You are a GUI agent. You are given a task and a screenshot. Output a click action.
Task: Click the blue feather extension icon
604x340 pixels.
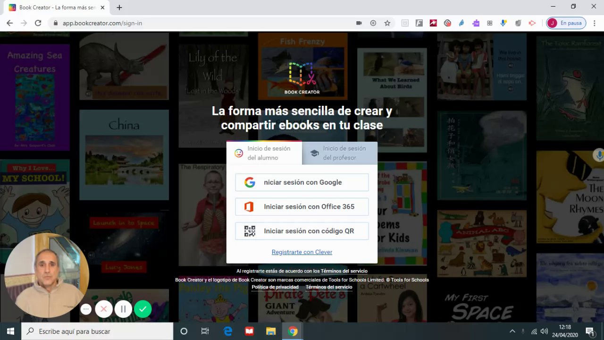click(461, 23)
